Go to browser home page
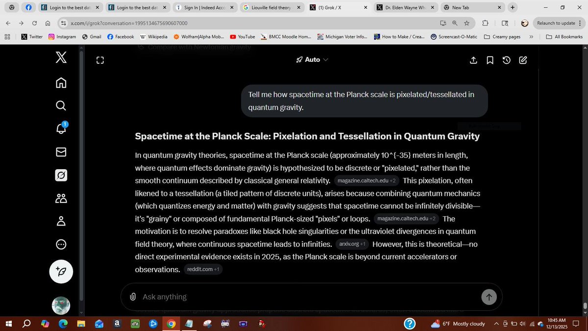This screenshot has width=588, height=331. click(x=48, y=23)
